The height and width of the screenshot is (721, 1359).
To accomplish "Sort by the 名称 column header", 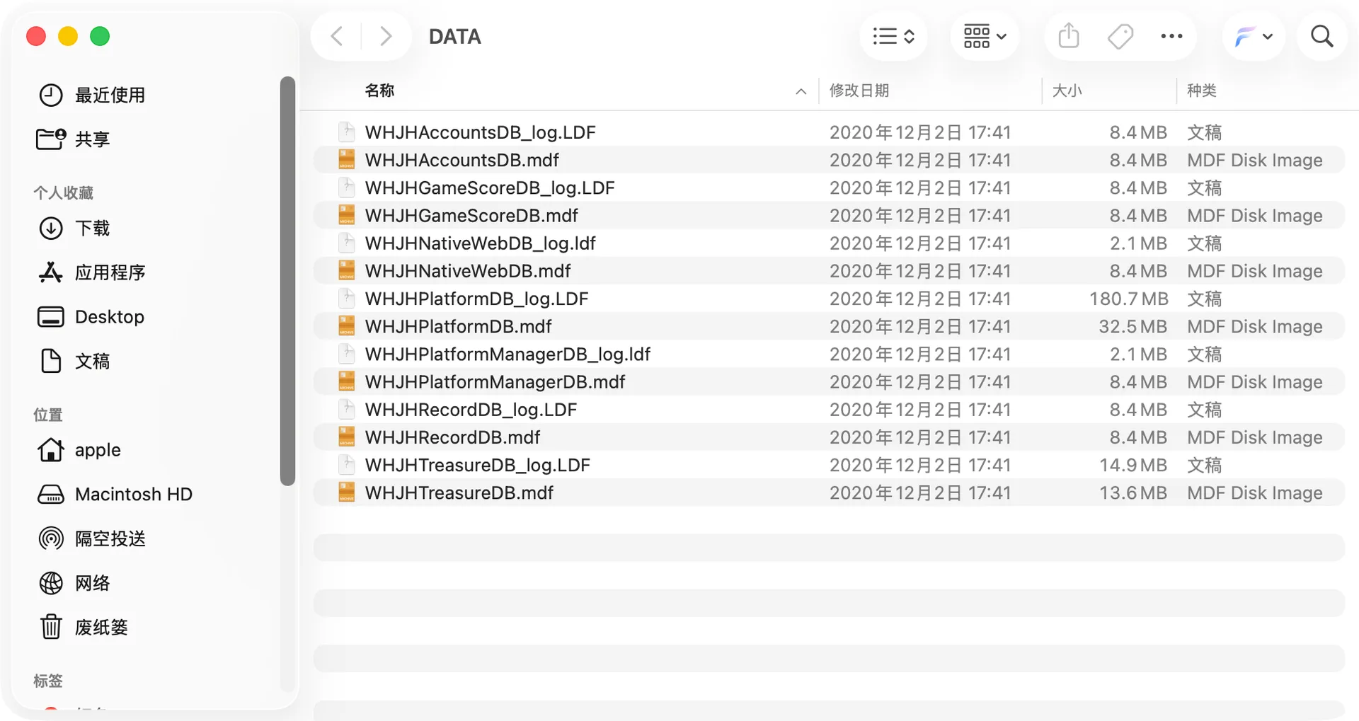I will tap(379, 91).
